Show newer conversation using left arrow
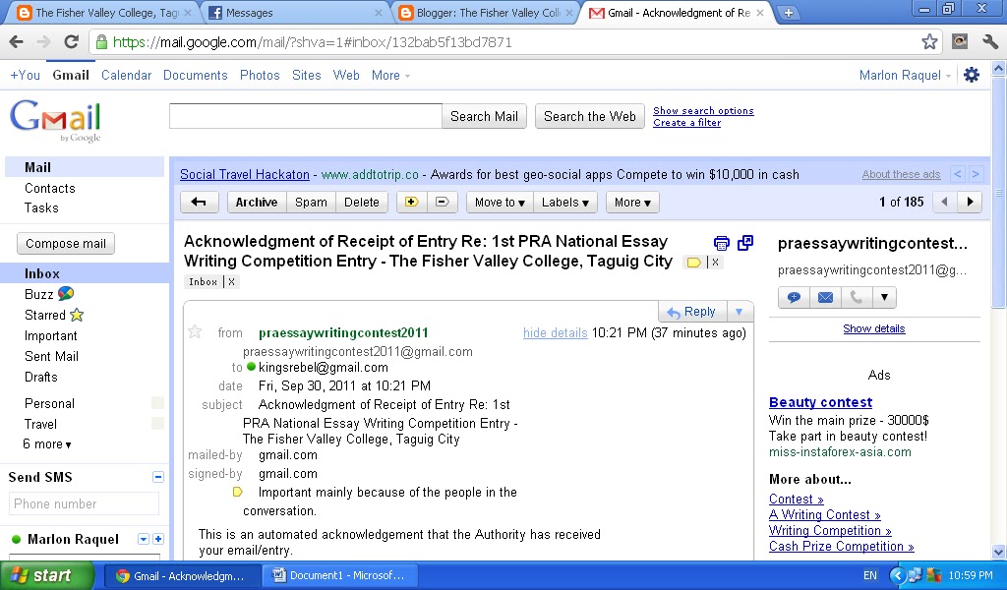Image resolution: width=1007 pixels, height=590 pixels. coord(944,203)
